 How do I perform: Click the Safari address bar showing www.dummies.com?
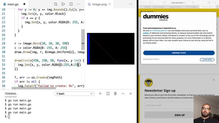[x=179, y=3]
